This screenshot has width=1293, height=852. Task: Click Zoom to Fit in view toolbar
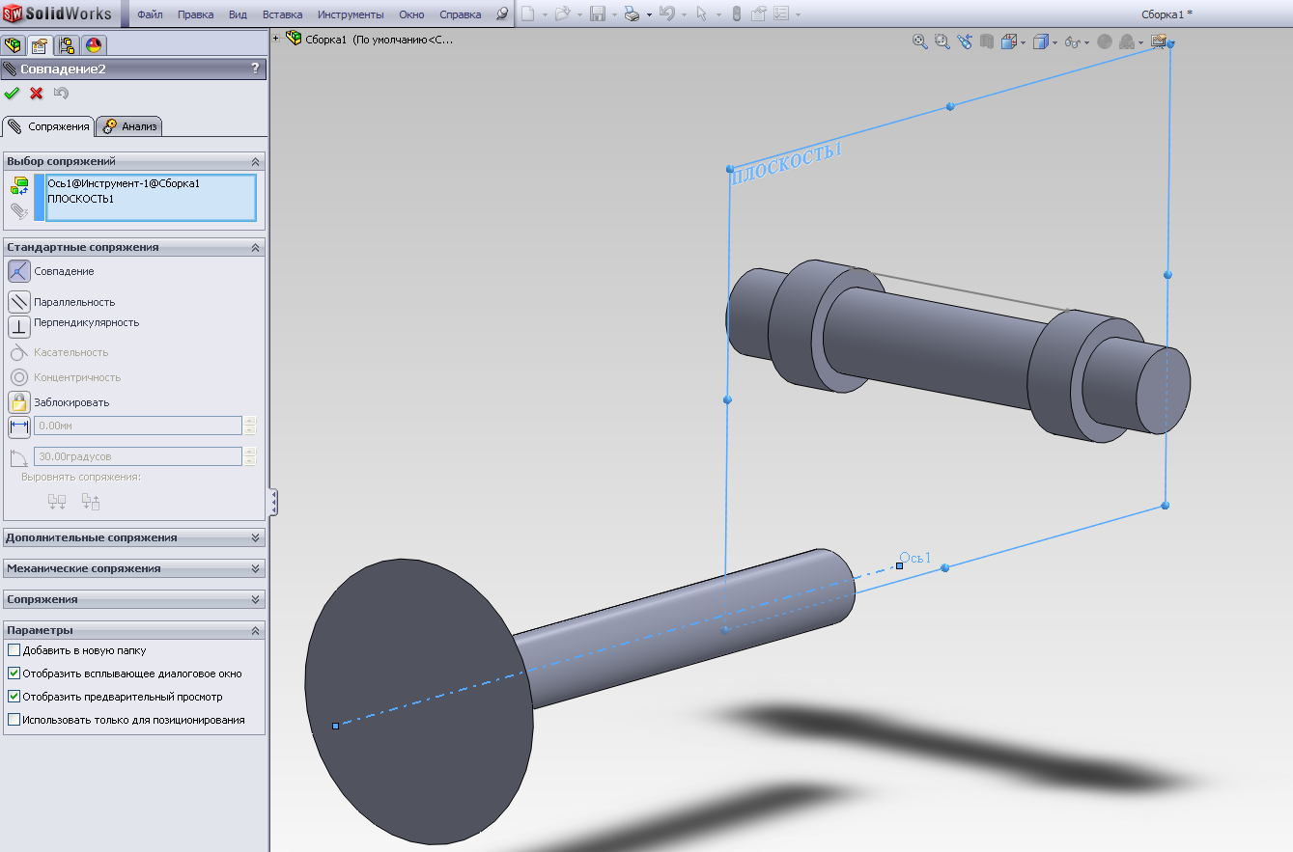point(919,41)
